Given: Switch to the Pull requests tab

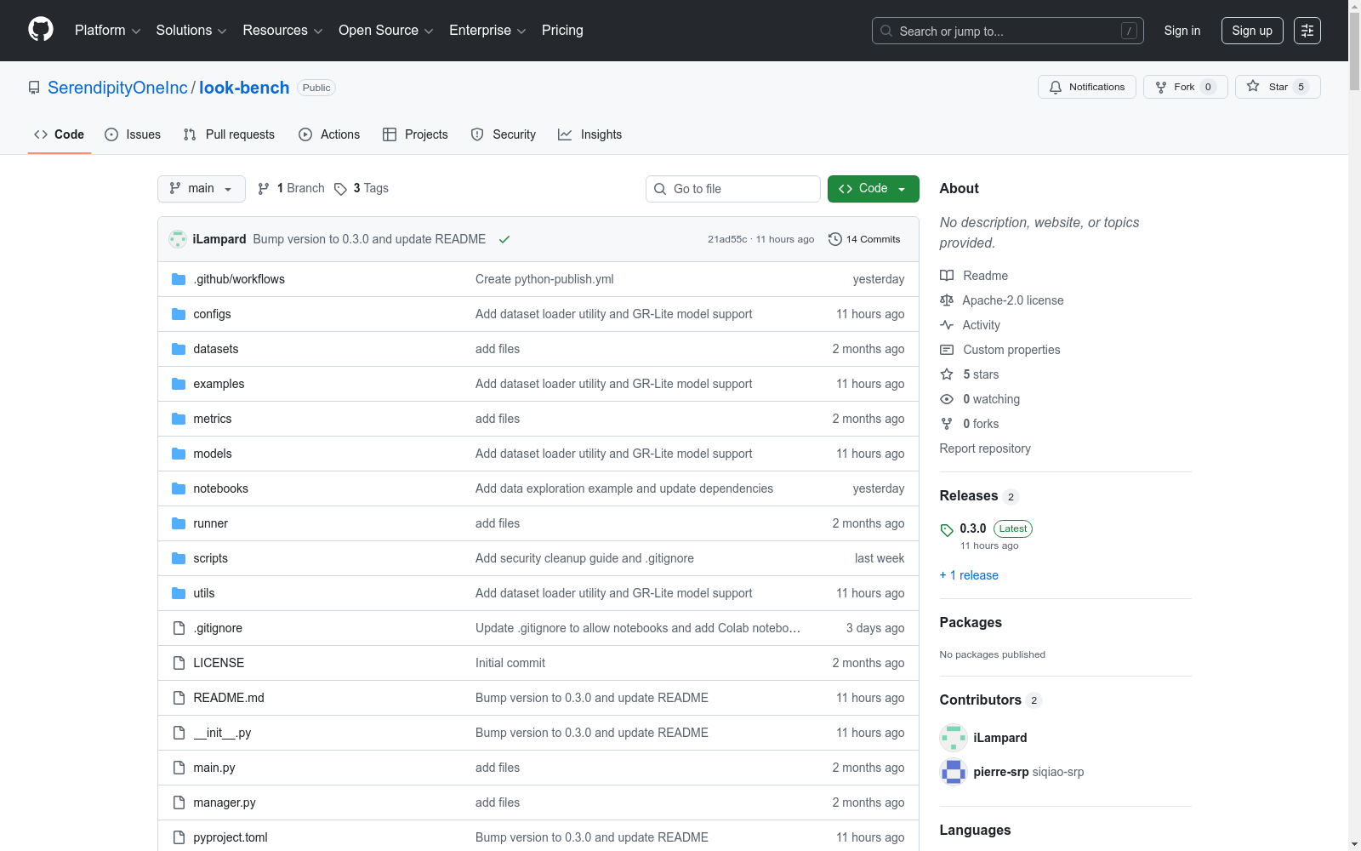Looking at the screenshot, I should tap(229, 134).
